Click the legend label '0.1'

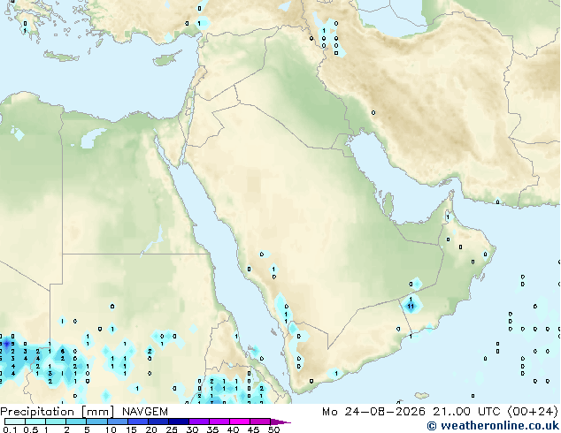pos(10,429)
